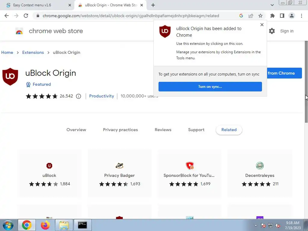Open the Reviews tab

[x=163, y=130]
